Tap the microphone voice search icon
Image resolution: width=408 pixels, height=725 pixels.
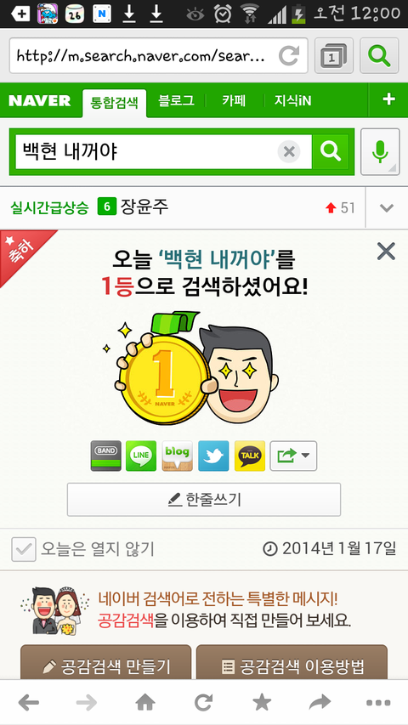[380, 151]
